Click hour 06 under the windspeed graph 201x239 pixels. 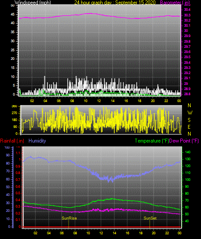[59, 101]
